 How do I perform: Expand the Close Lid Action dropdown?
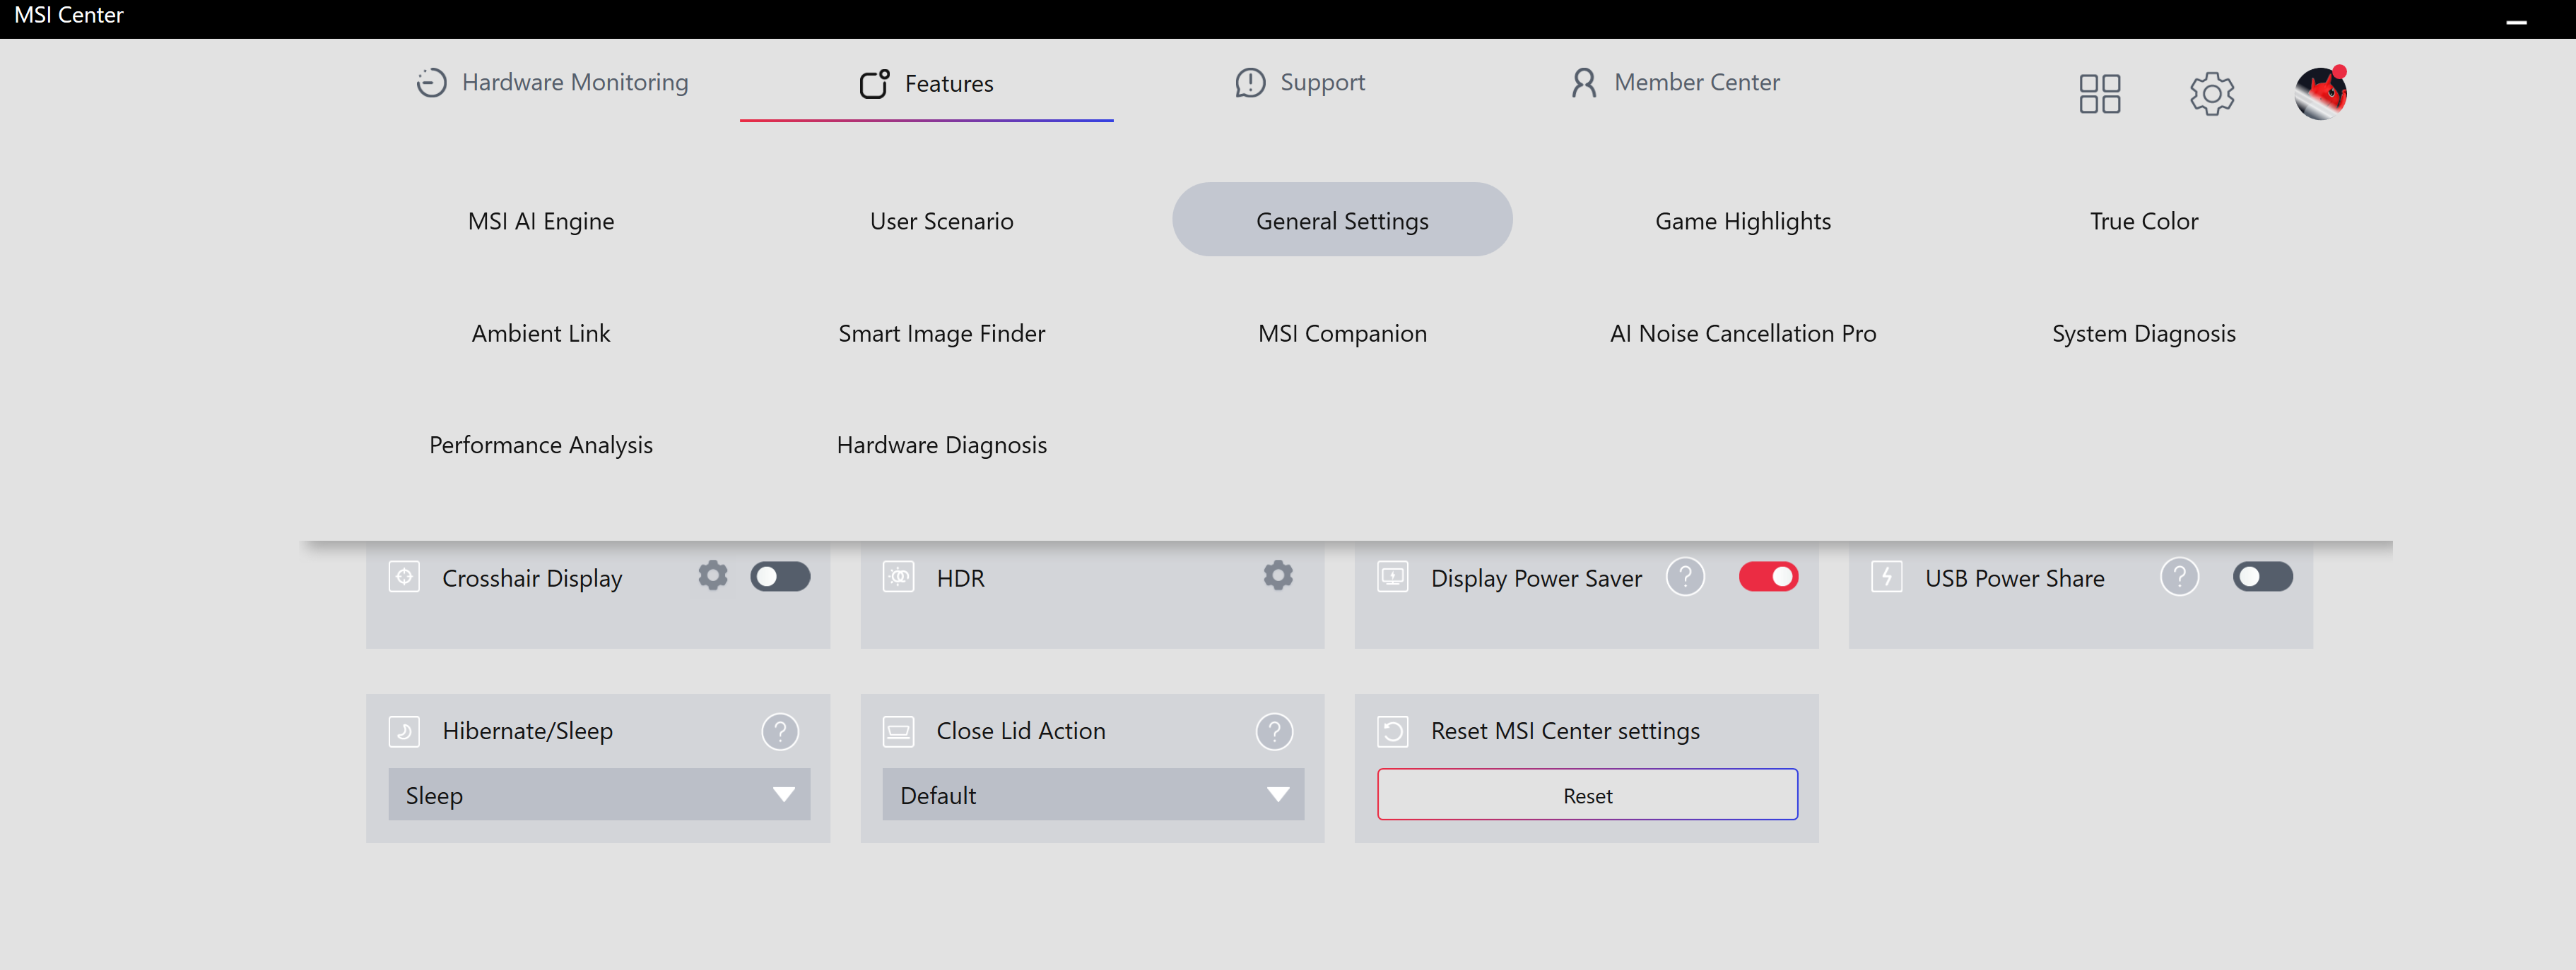pyautogui.click(x=1092, y=794)
